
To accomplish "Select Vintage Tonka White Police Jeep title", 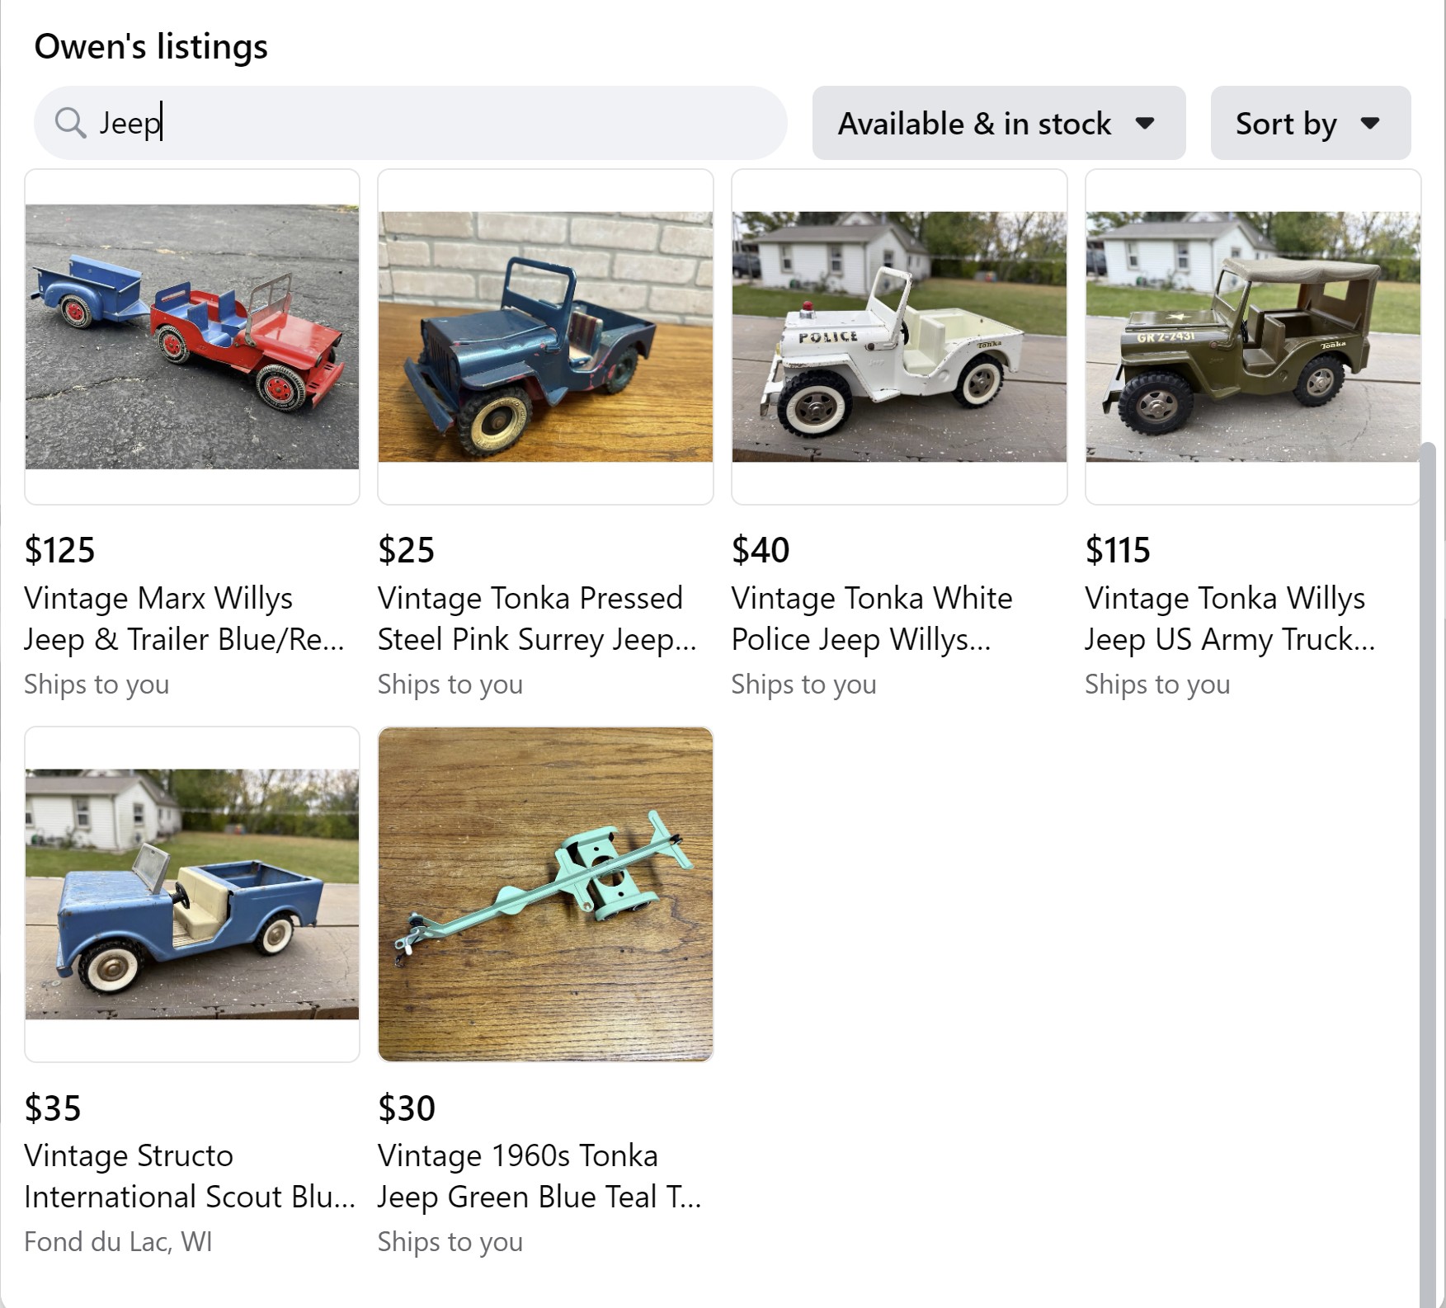I will [872, 619].
